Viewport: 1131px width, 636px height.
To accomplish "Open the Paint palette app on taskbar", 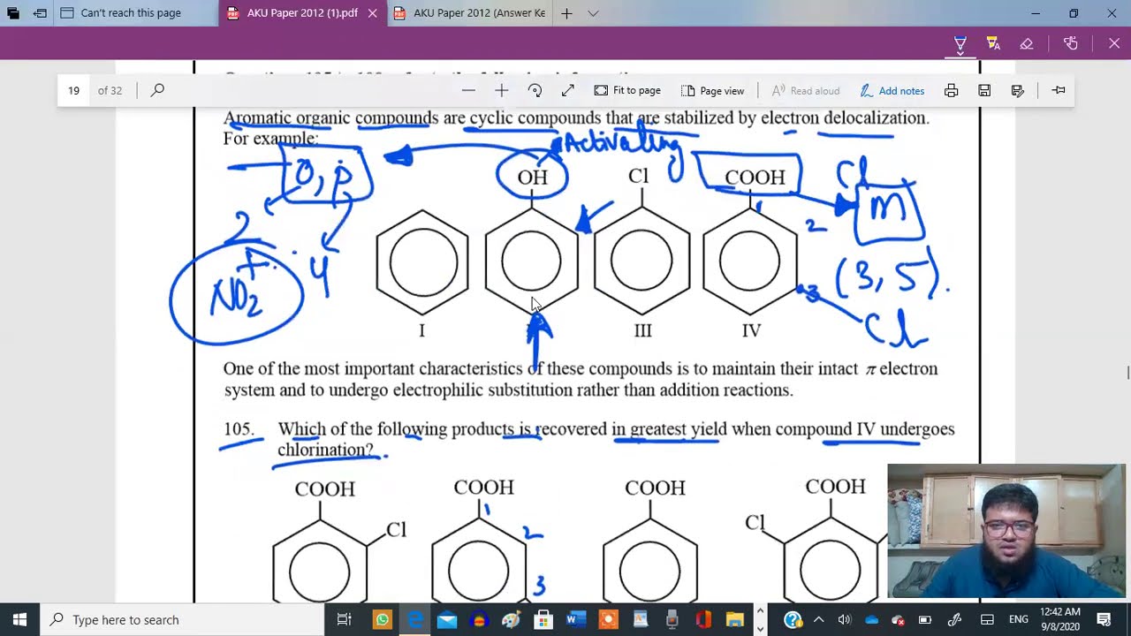I will point(511,619).
